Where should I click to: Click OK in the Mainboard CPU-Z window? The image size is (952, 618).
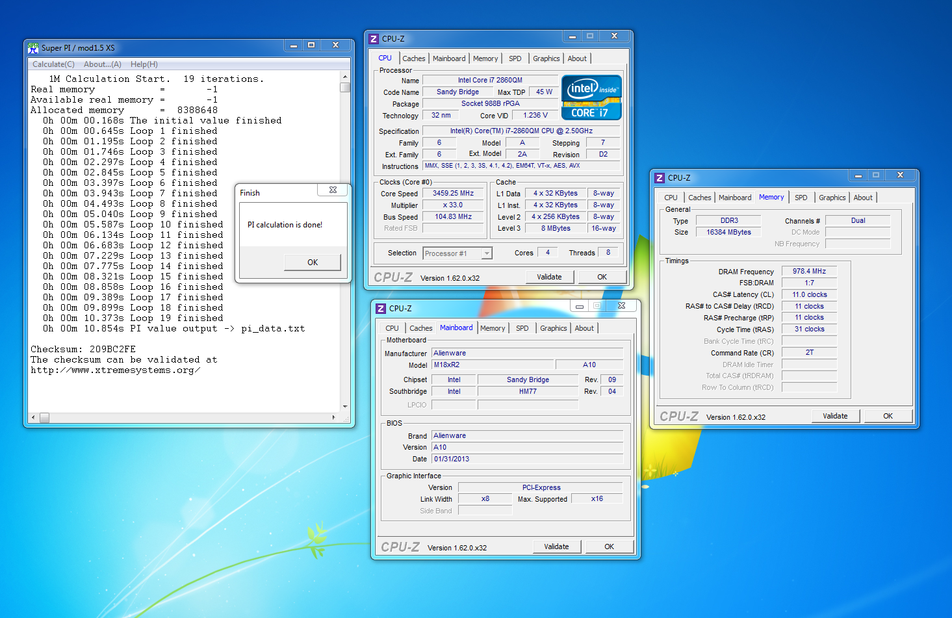pos(610,547)
